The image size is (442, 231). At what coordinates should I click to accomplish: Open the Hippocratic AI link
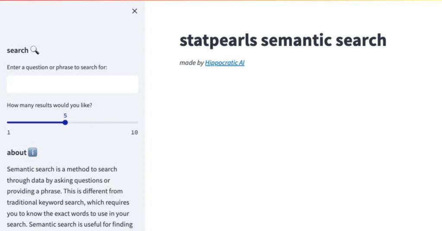pyautogui.click(x=224, y=63)
